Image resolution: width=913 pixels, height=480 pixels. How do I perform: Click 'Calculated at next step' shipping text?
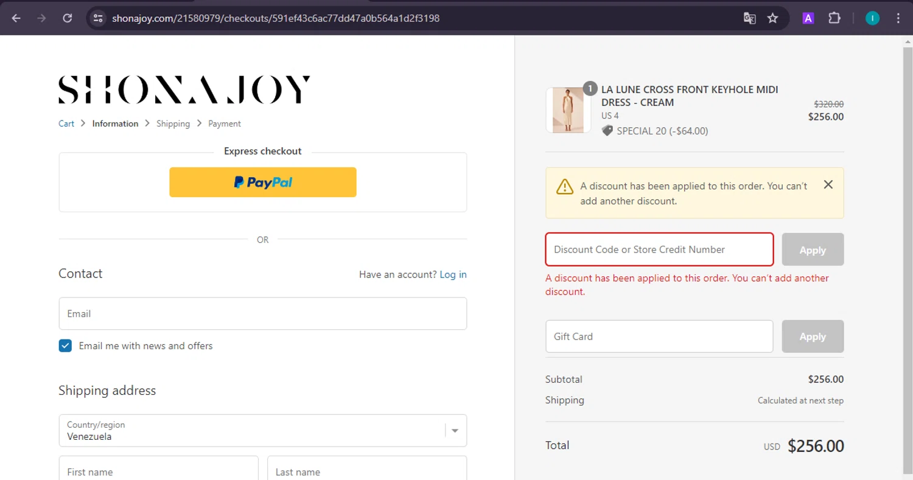coord(800,400)
